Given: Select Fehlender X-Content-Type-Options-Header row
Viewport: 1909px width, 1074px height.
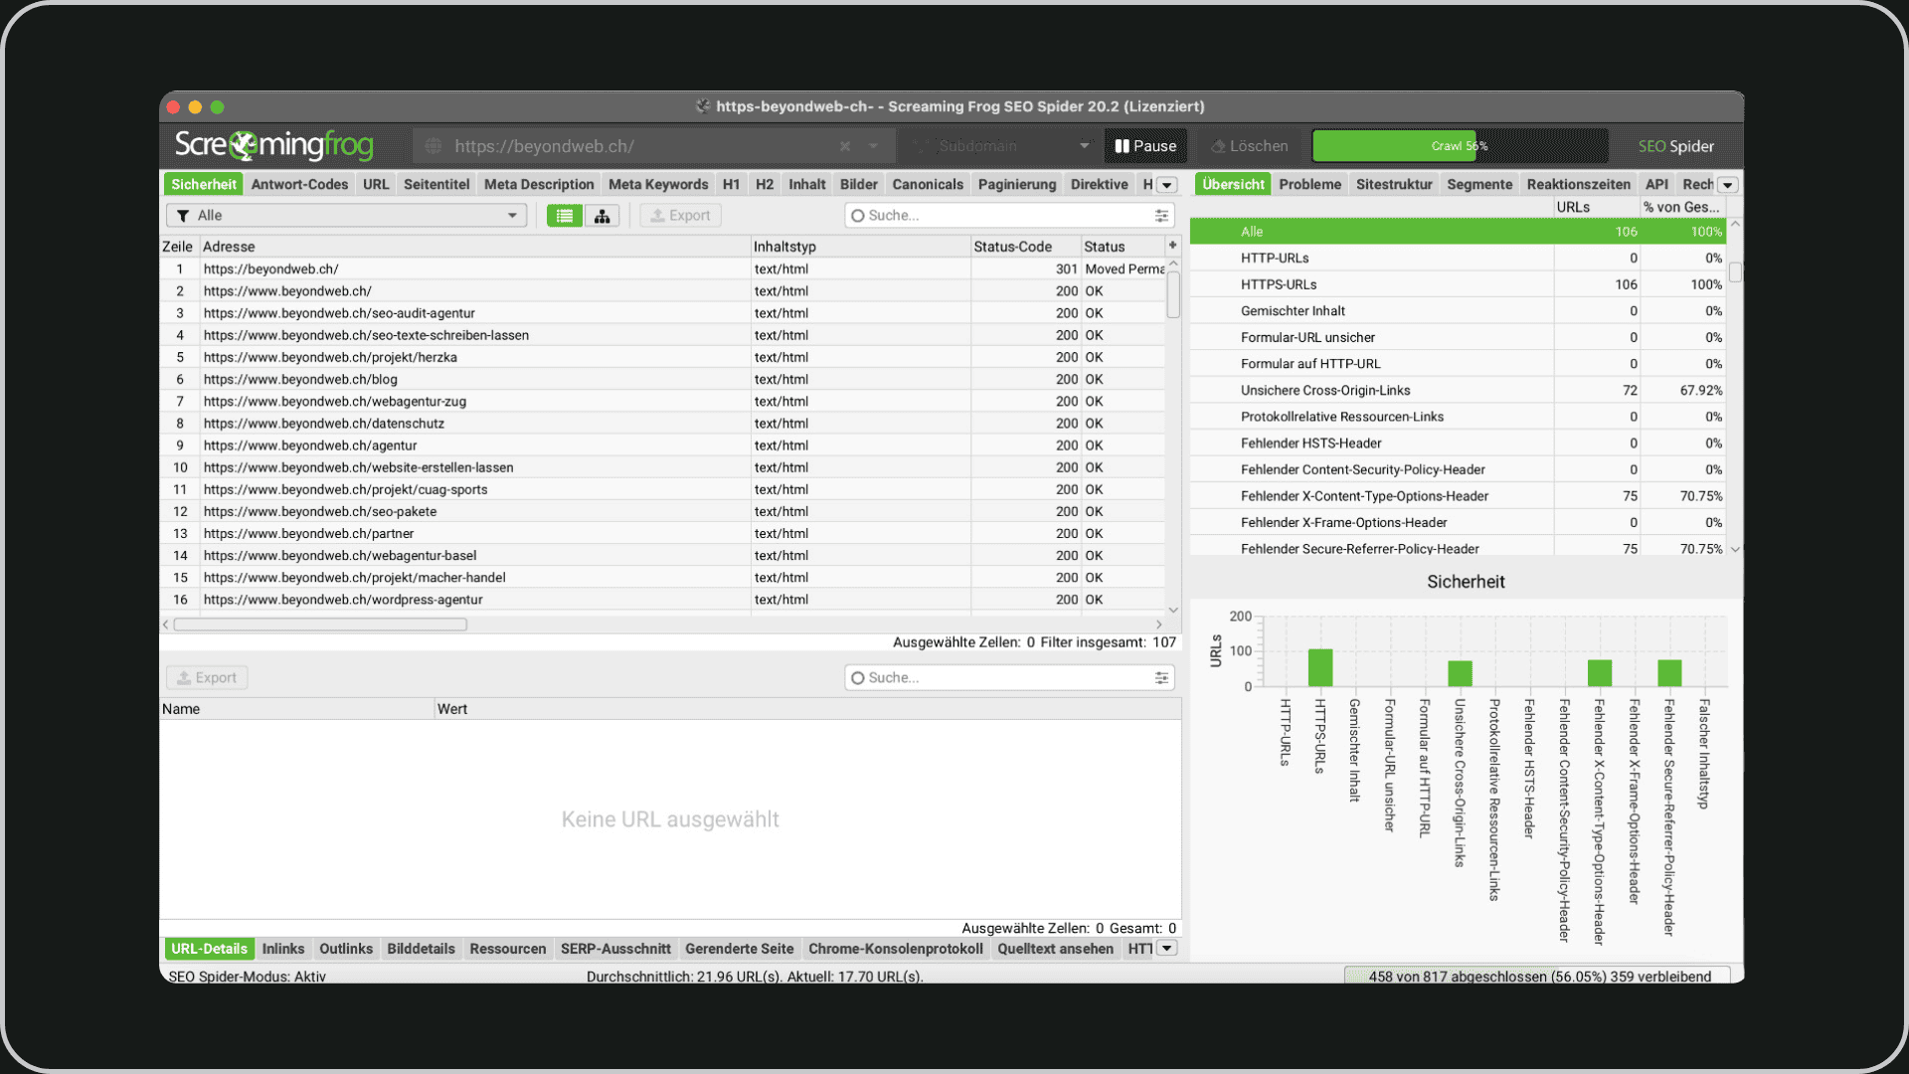Looking at the screenshot, I should [1458, 496].
